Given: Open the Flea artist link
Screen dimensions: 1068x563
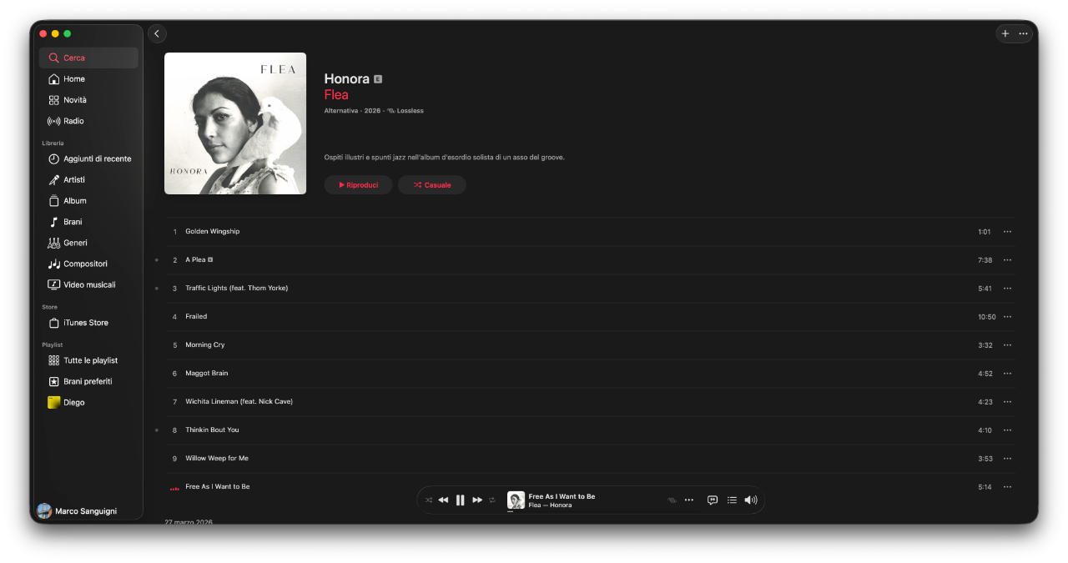Looking at the screenshot, I should point(336,95).
